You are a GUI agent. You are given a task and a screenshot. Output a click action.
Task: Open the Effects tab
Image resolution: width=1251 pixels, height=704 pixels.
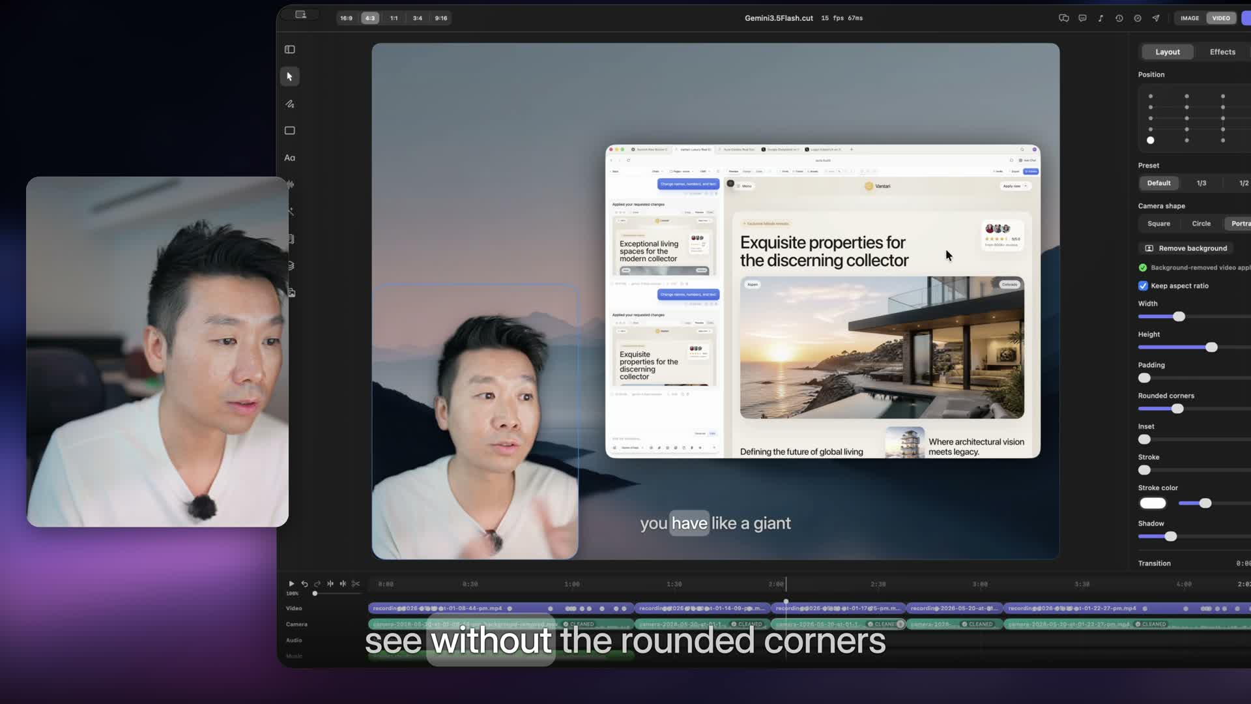tap(1222, 52)
